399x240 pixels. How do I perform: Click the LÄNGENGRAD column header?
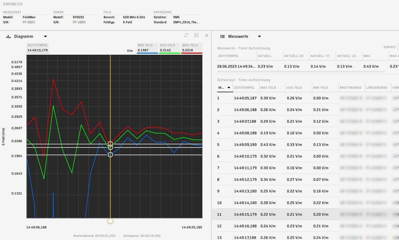[377, 87]
